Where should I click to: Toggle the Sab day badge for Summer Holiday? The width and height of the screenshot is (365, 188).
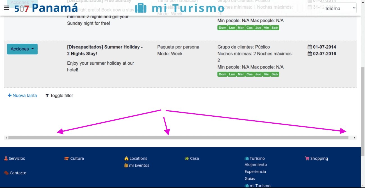pos(275,74)
